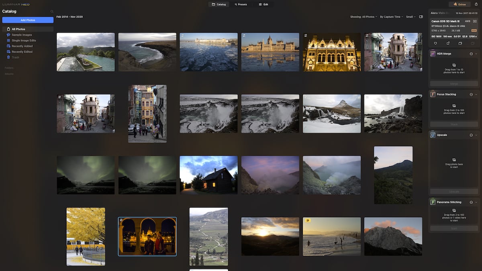The height and width of the screenshot is (271, 482).
Task: Rotate the selected photo
Action: click(x=448, y=43)
